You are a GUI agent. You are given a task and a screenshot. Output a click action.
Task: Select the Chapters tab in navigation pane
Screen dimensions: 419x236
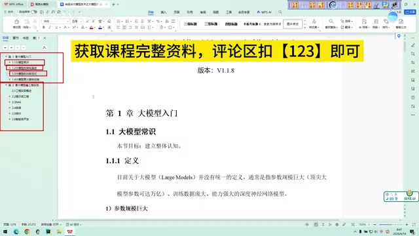16,38
